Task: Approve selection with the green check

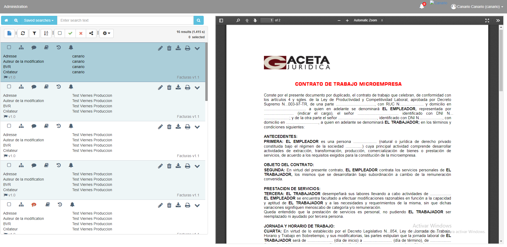Action: click(x=70, y=33)
